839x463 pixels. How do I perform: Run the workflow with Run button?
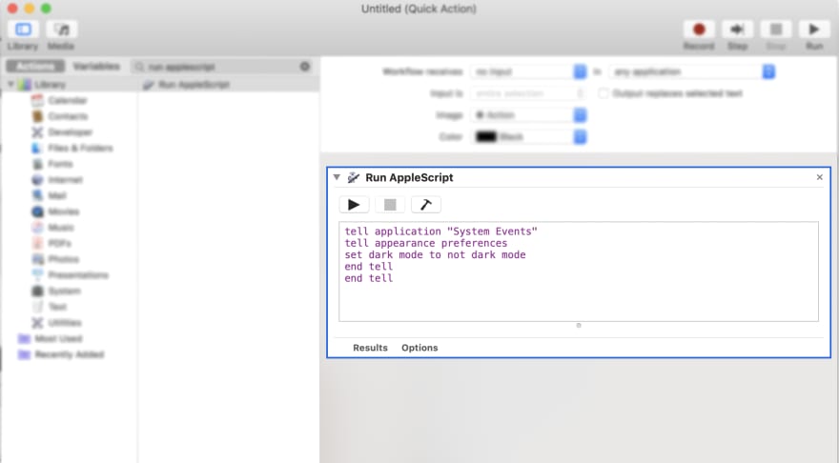coord(814,30)
